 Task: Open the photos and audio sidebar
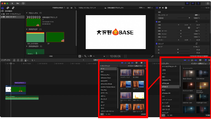pyautogui.click(x=8, y=8)
